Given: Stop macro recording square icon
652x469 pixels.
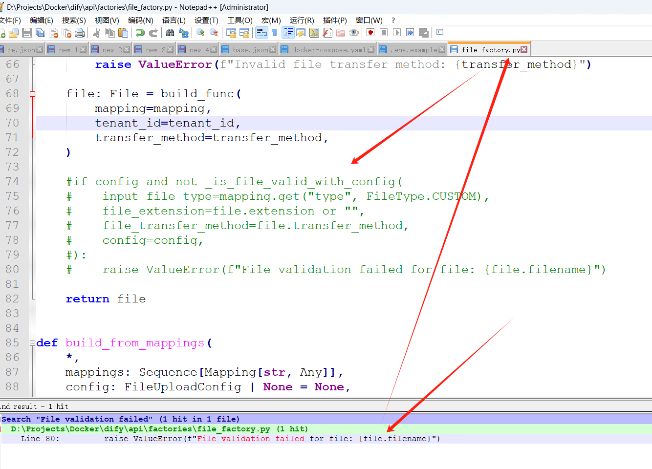Looking at the screenshot, I should tap(384, 33).
